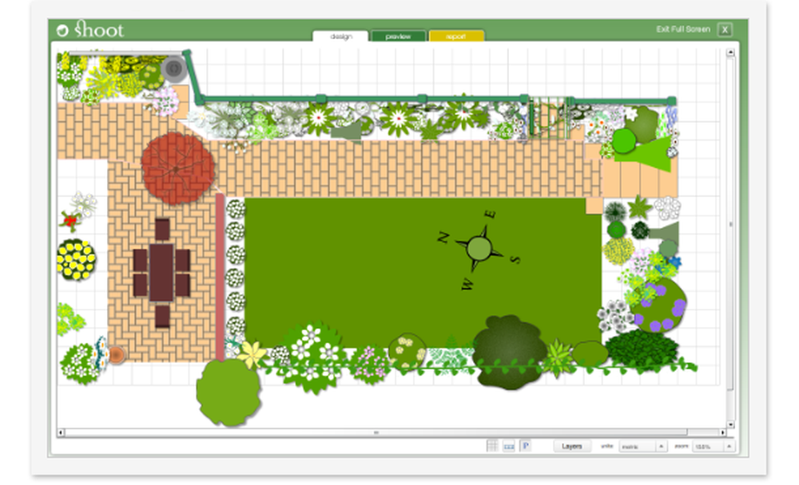Select the grey water butt icon
The width and height of the screenshot is (799, 485).
tap(174, 69)
